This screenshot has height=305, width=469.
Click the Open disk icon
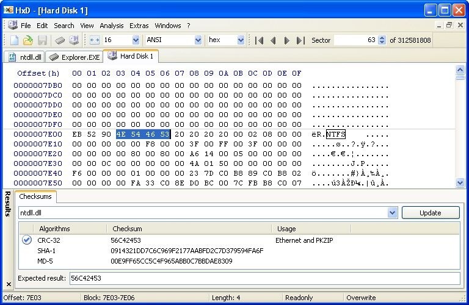click(x=74, y=40)
